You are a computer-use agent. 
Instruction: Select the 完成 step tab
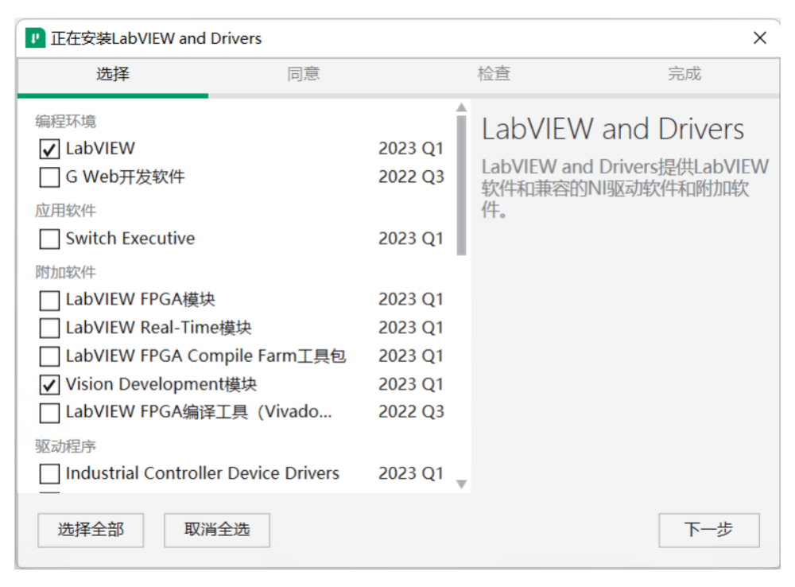tap(684, 74)
